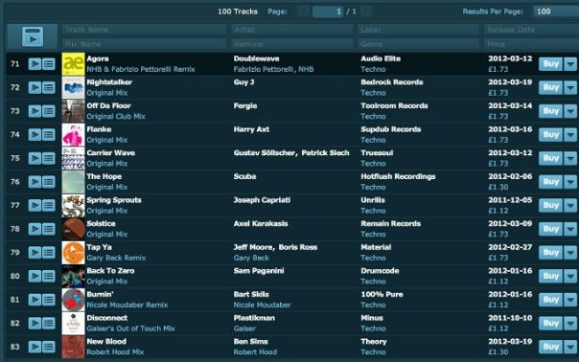This screenshot has width=579, height=362.
Task: Add Spring Sprouts to the queue list
Action: click(49, 206)
